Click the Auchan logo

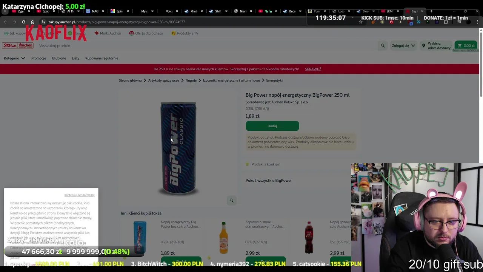coord(18,46)
